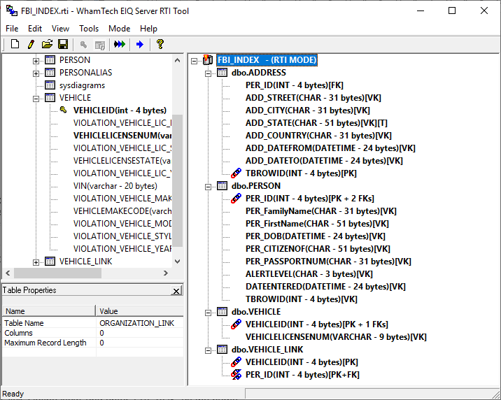Click the pencil Edit toolbar icon
The image size is (501, 400).
coord(31,44)
